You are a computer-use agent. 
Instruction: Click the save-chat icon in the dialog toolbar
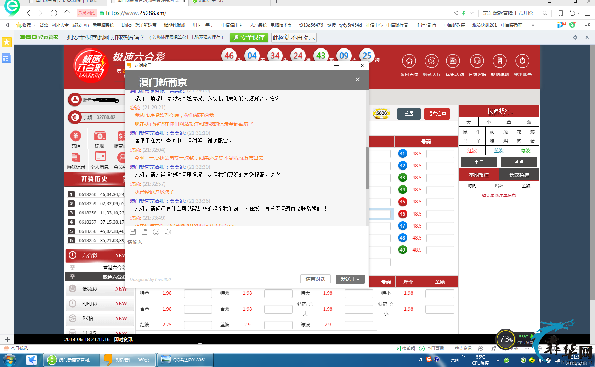pos(133,232)
